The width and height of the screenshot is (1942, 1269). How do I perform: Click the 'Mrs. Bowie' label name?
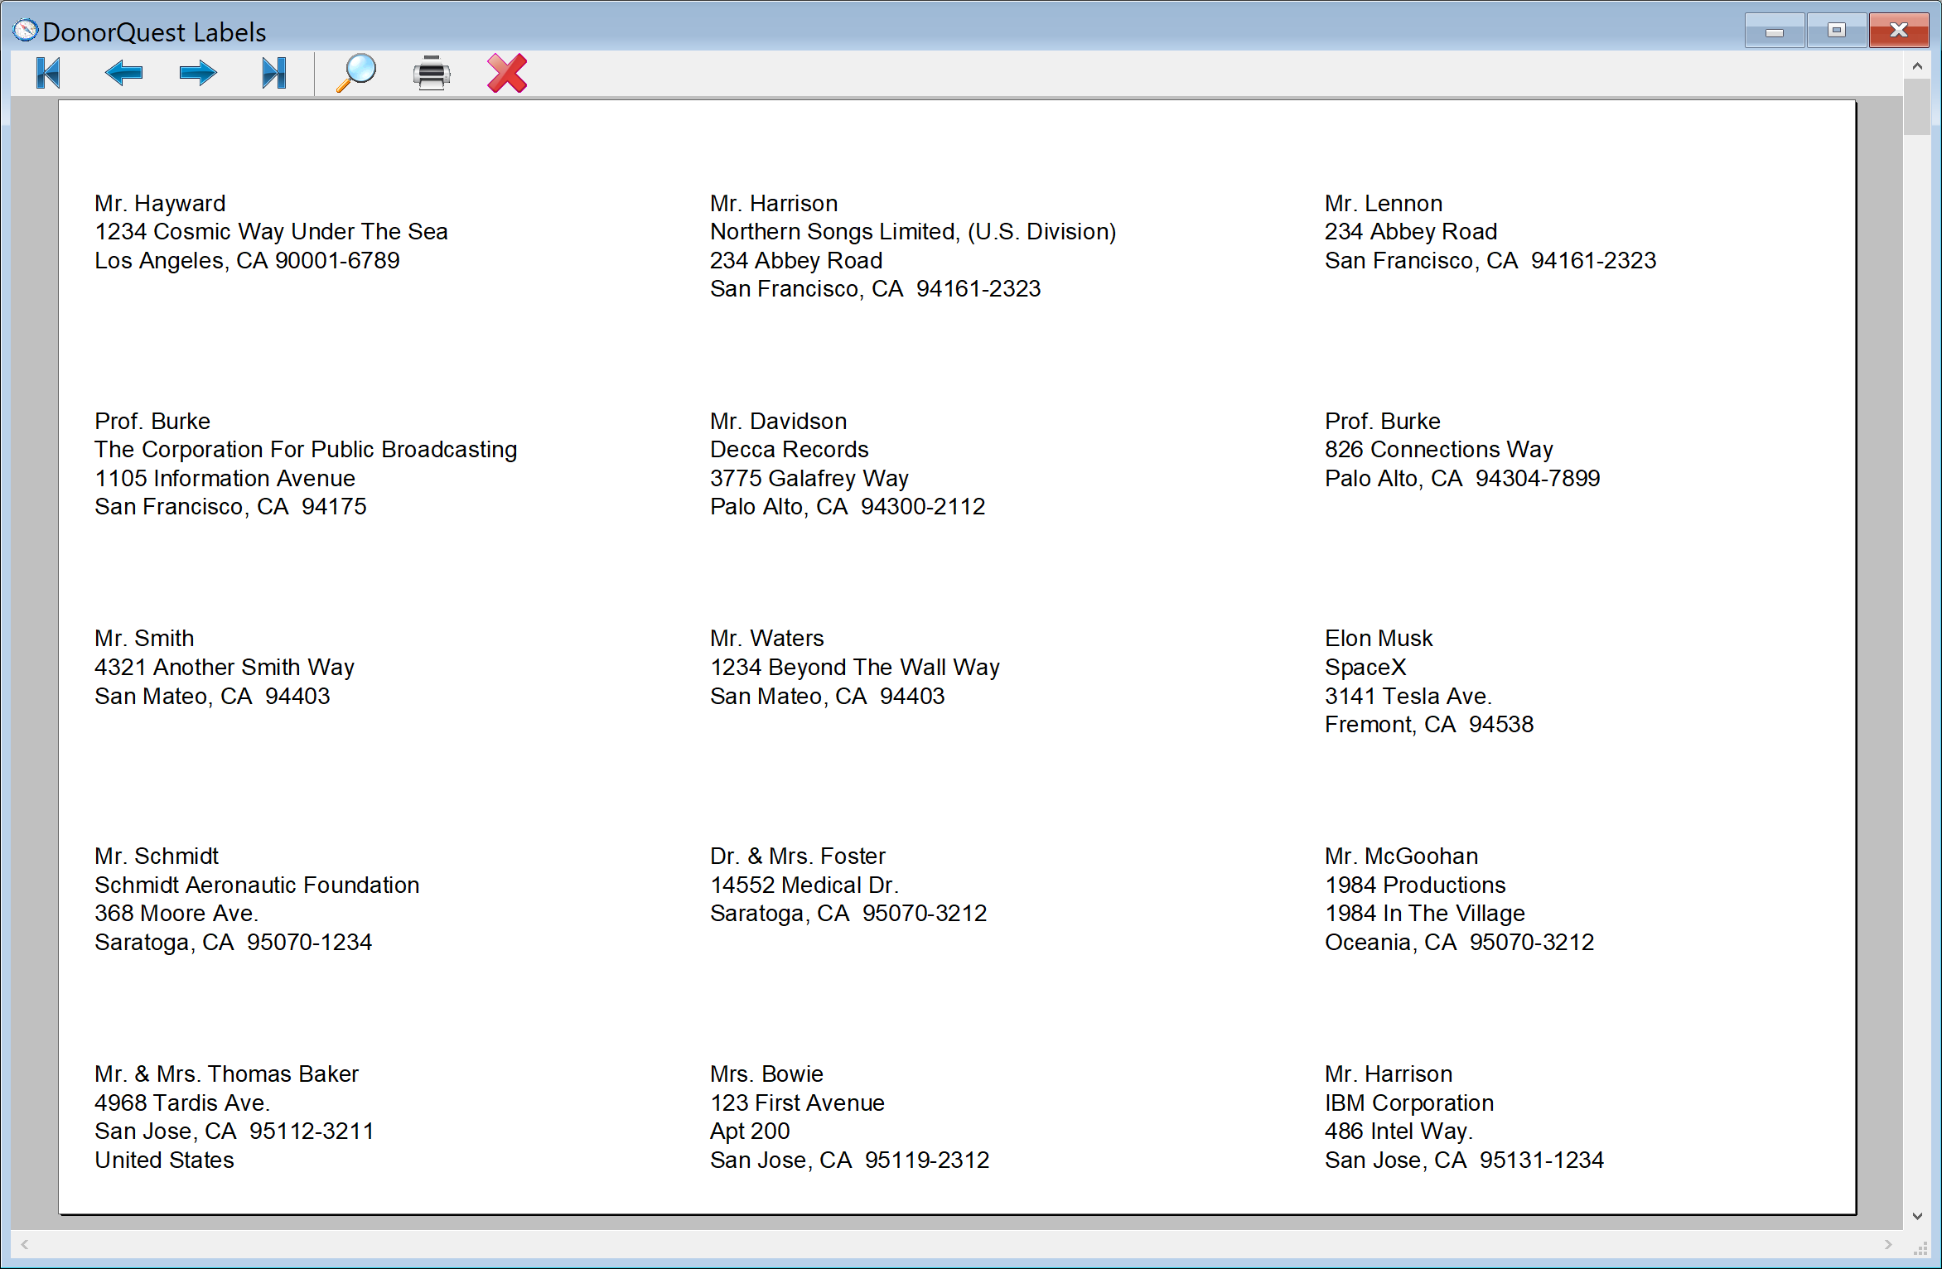[x=766, y=1074]
